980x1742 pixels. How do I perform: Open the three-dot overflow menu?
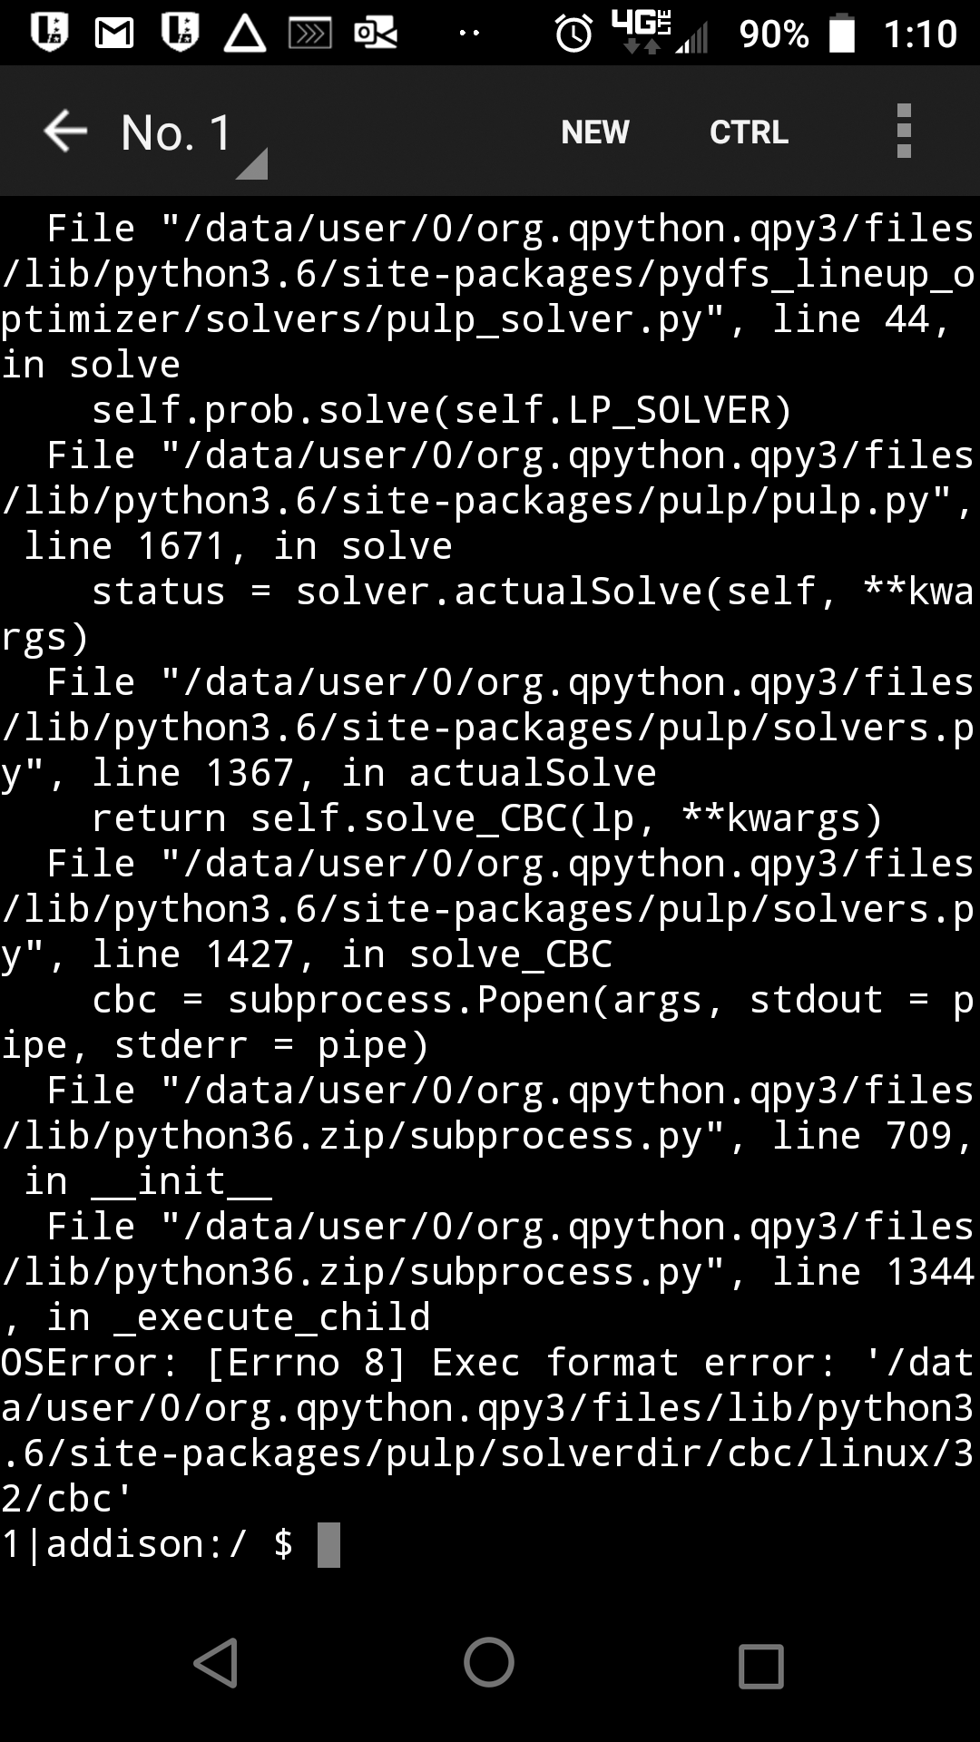[904, 132]
